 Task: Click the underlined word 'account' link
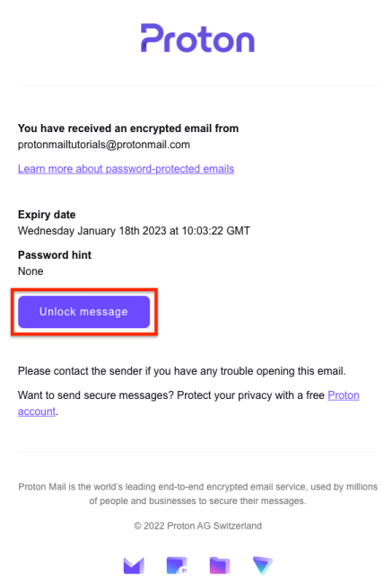tap(37, 412)
